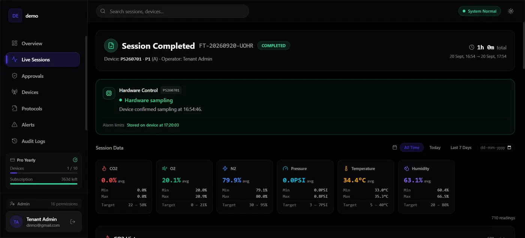Image resolution: width=525 pixels, height=238 pixels.
Task: Open the date picker calendar dropdown
Action: point(509,148)
